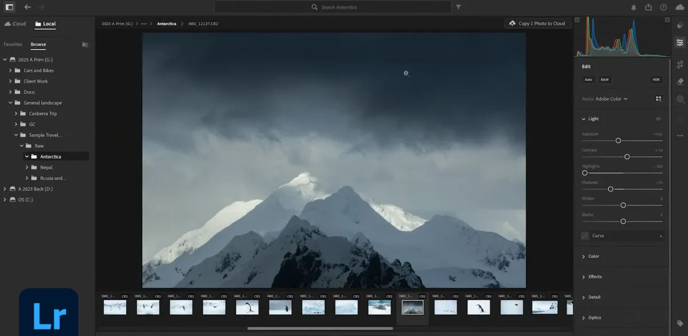Open the Edit panel from the right rail
Image resolution: width=688 pixels, height=336 pixels.
tap(679, 42)
